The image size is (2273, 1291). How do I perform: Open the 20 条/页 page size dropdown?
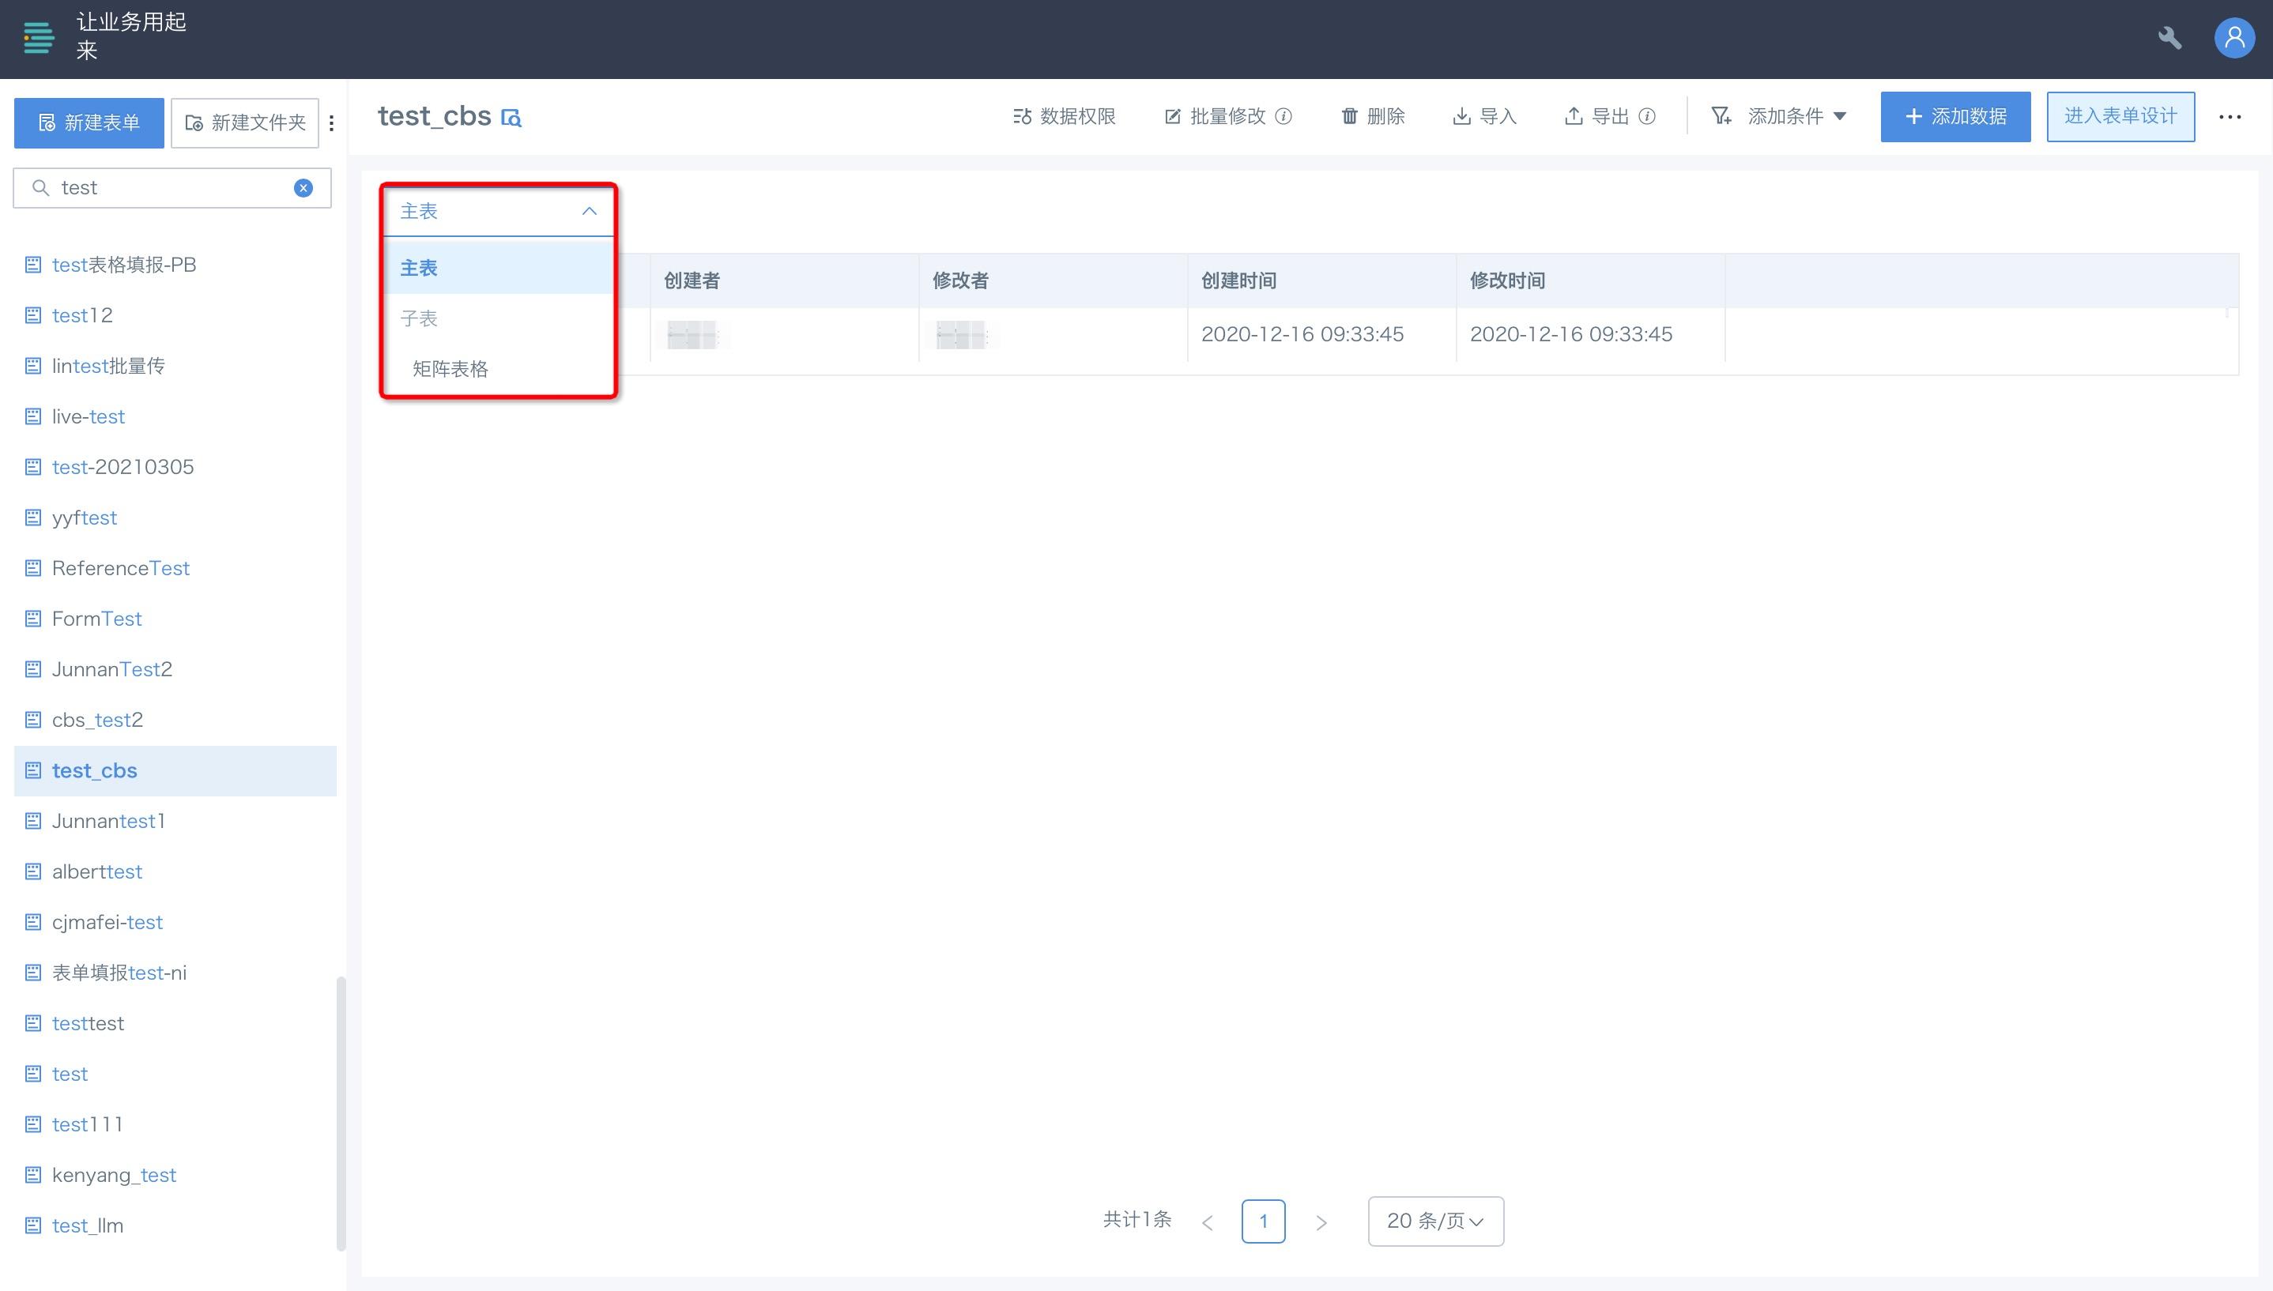1435,1221
